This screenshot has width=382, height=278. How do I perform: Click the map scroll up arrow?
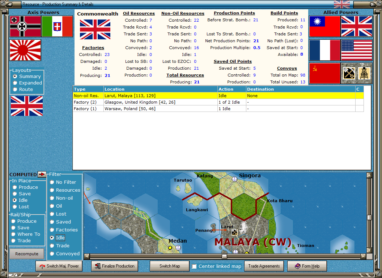click(x=369, y=175)
